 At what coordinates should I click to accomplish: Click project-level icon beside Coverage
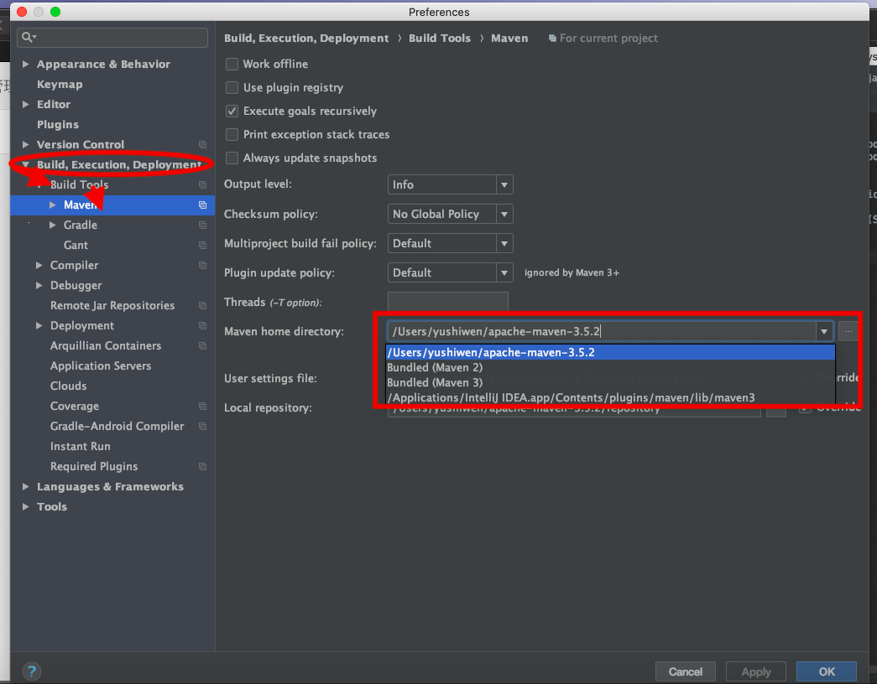click(x=202, y=407)
